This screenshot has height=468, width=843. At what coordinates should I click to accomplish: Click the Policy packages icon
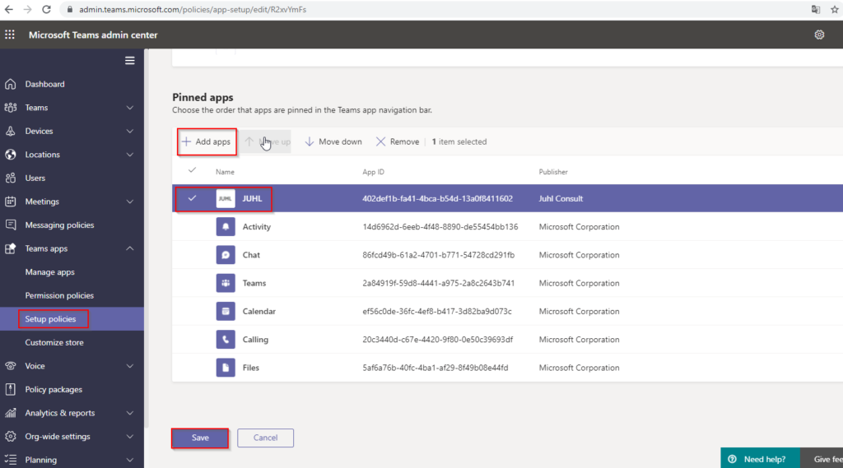click(x=10, y=390)
